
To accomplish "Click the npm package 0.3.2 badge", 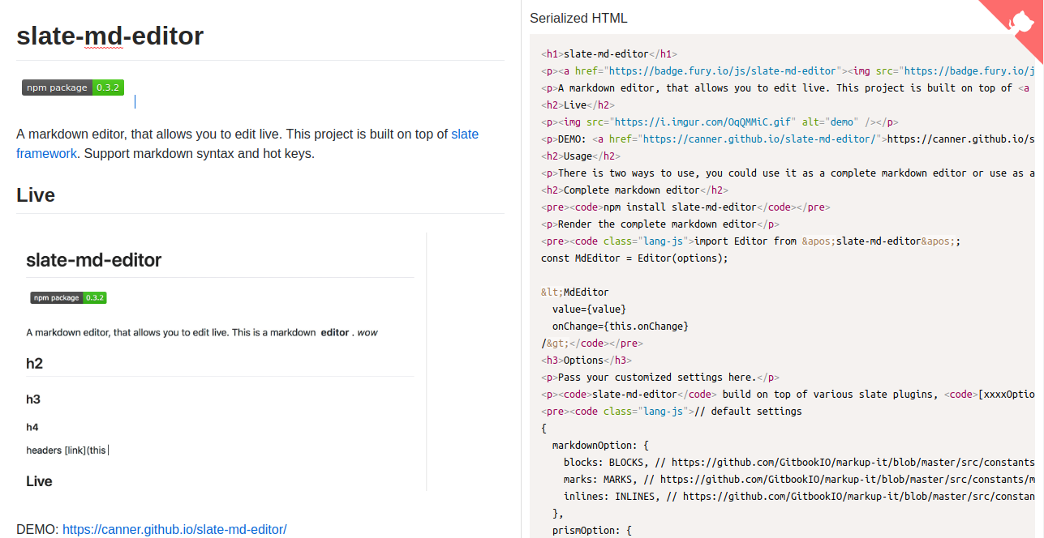I will point(73,88).
